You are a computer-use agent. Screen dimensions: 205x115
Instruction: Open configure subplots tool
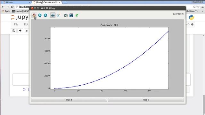[66, 15]
